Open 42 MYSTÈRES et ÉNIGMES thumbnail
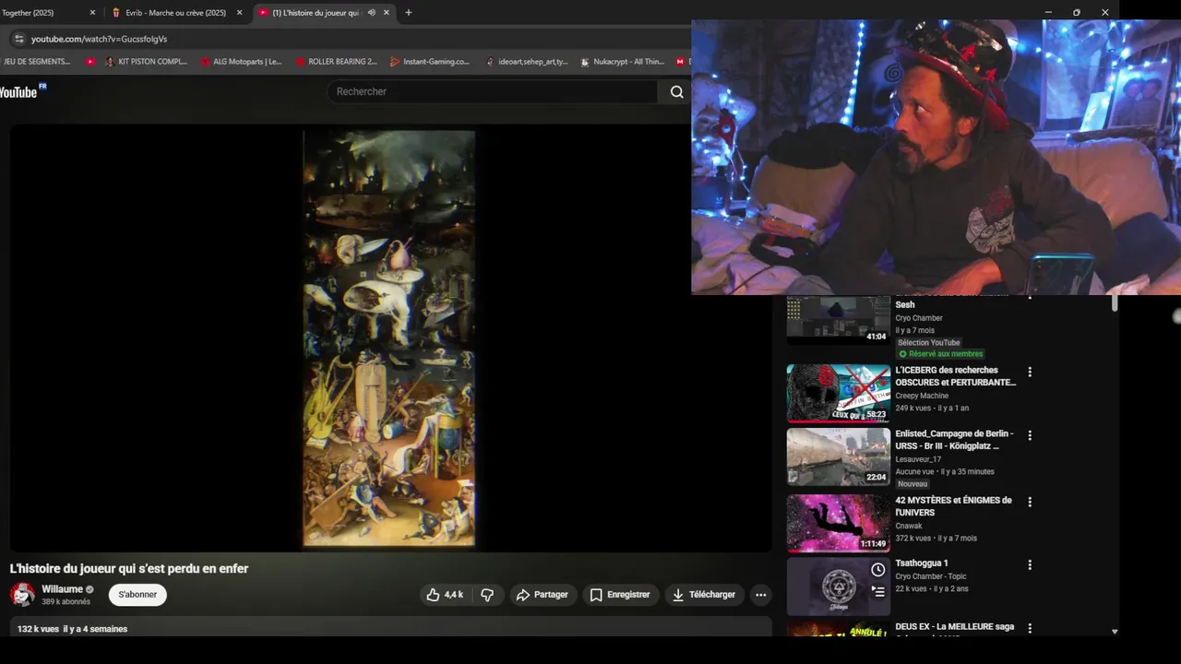Image resolution: width=1181 pixels, height=664 pixels. [838, 523]
